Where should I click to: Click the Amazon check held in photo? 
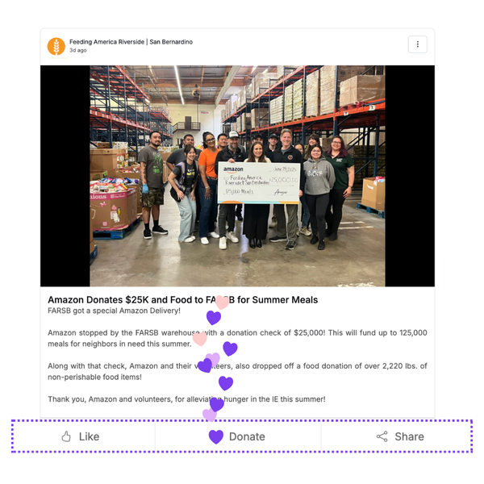[x=259, y=183]
